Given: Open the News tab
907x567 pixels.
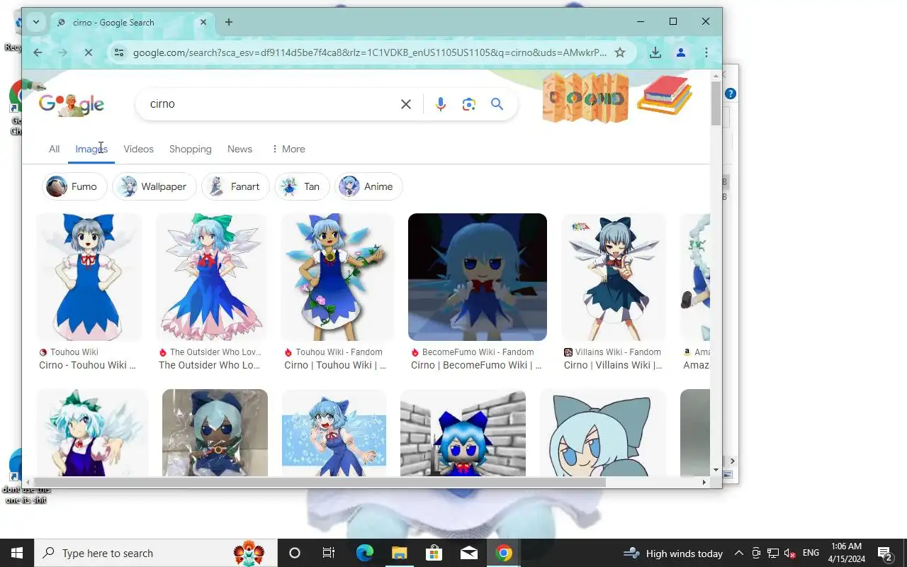Looking at the screenshot, I should [x=240, y=149].
